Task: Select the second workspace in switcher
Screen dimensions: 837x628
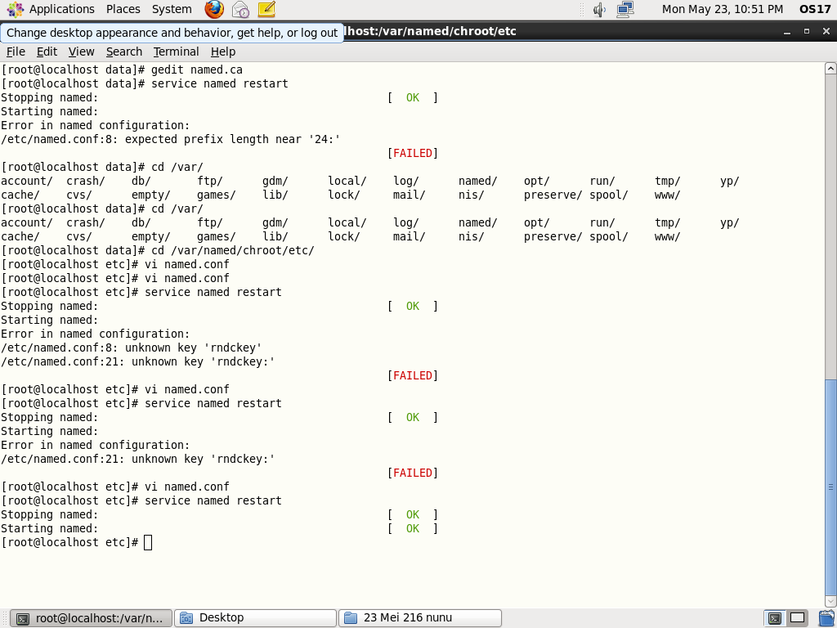Action: [x=798, y=618]
